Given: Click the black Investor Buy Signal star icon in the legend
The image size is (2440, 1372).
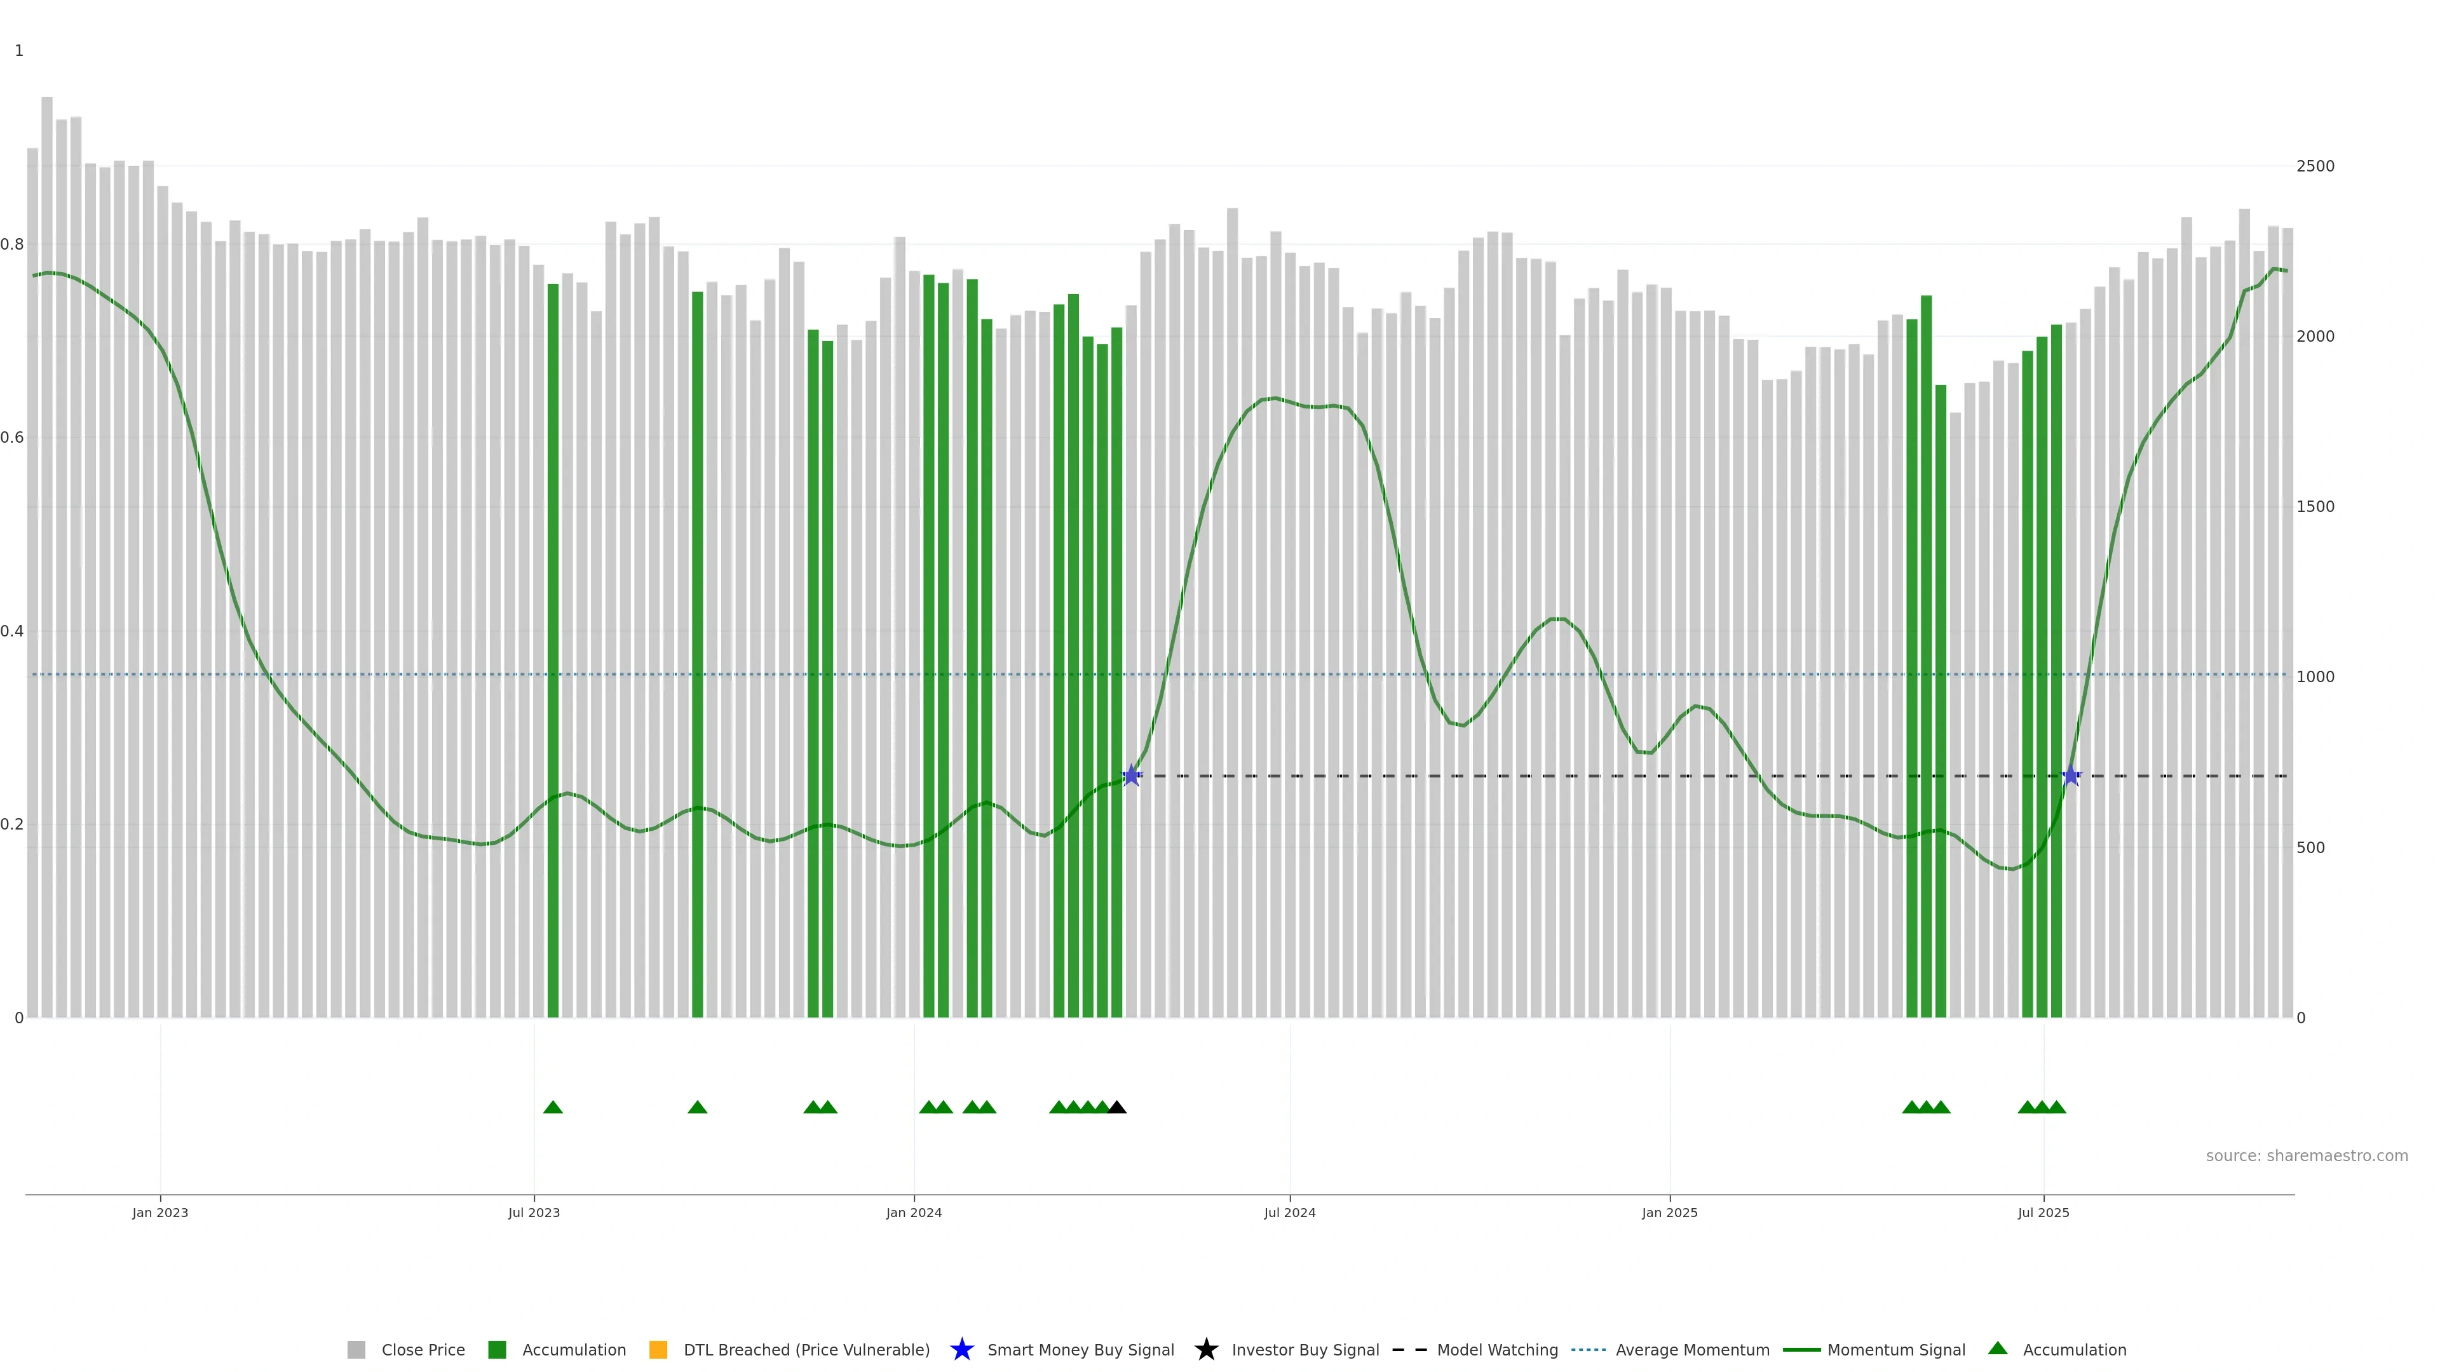Looking at the screenshot, I should tap(1206, 1349).
